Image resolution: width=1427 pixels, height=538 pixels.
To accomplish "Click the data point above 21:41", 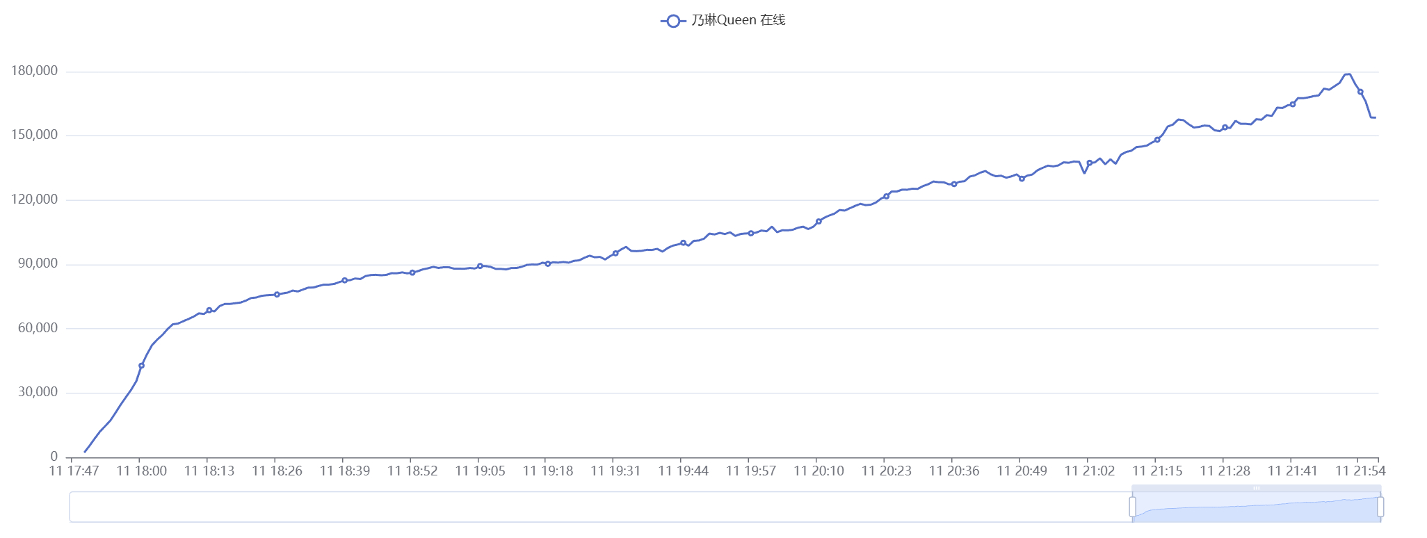I will click(x=1293, y=104).
